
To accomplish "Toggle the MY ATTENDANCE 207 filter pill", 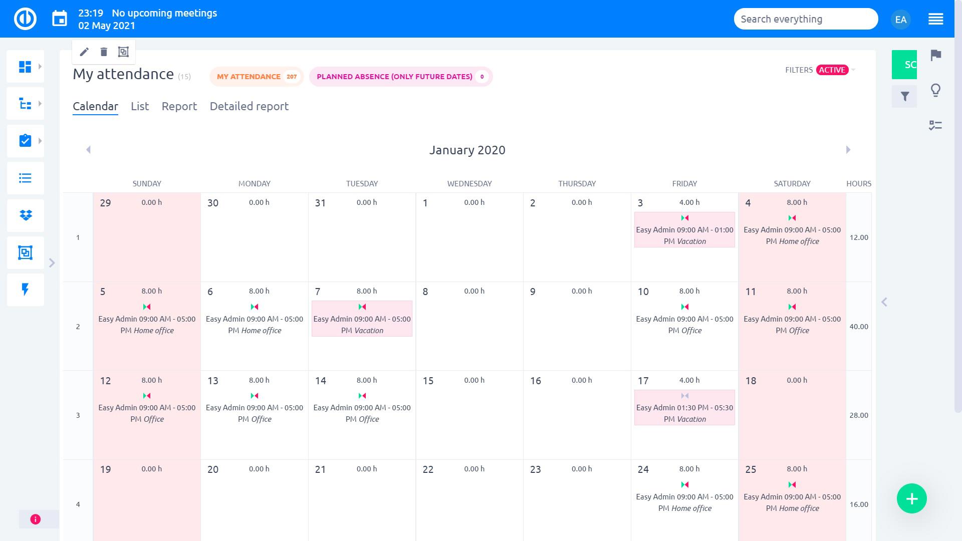I will (257, 77).
